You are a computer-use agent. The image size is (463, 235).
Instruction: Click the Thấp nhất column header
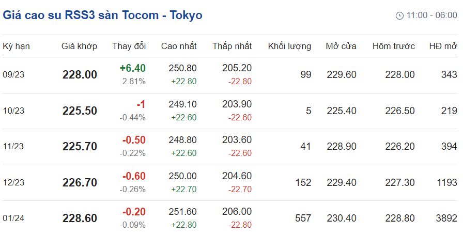[232, 46]
